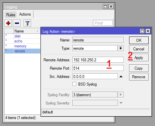The width and height of the screenshot is (155, 126).
Task: Sort by the Name column header
Action: coord(27,31)
